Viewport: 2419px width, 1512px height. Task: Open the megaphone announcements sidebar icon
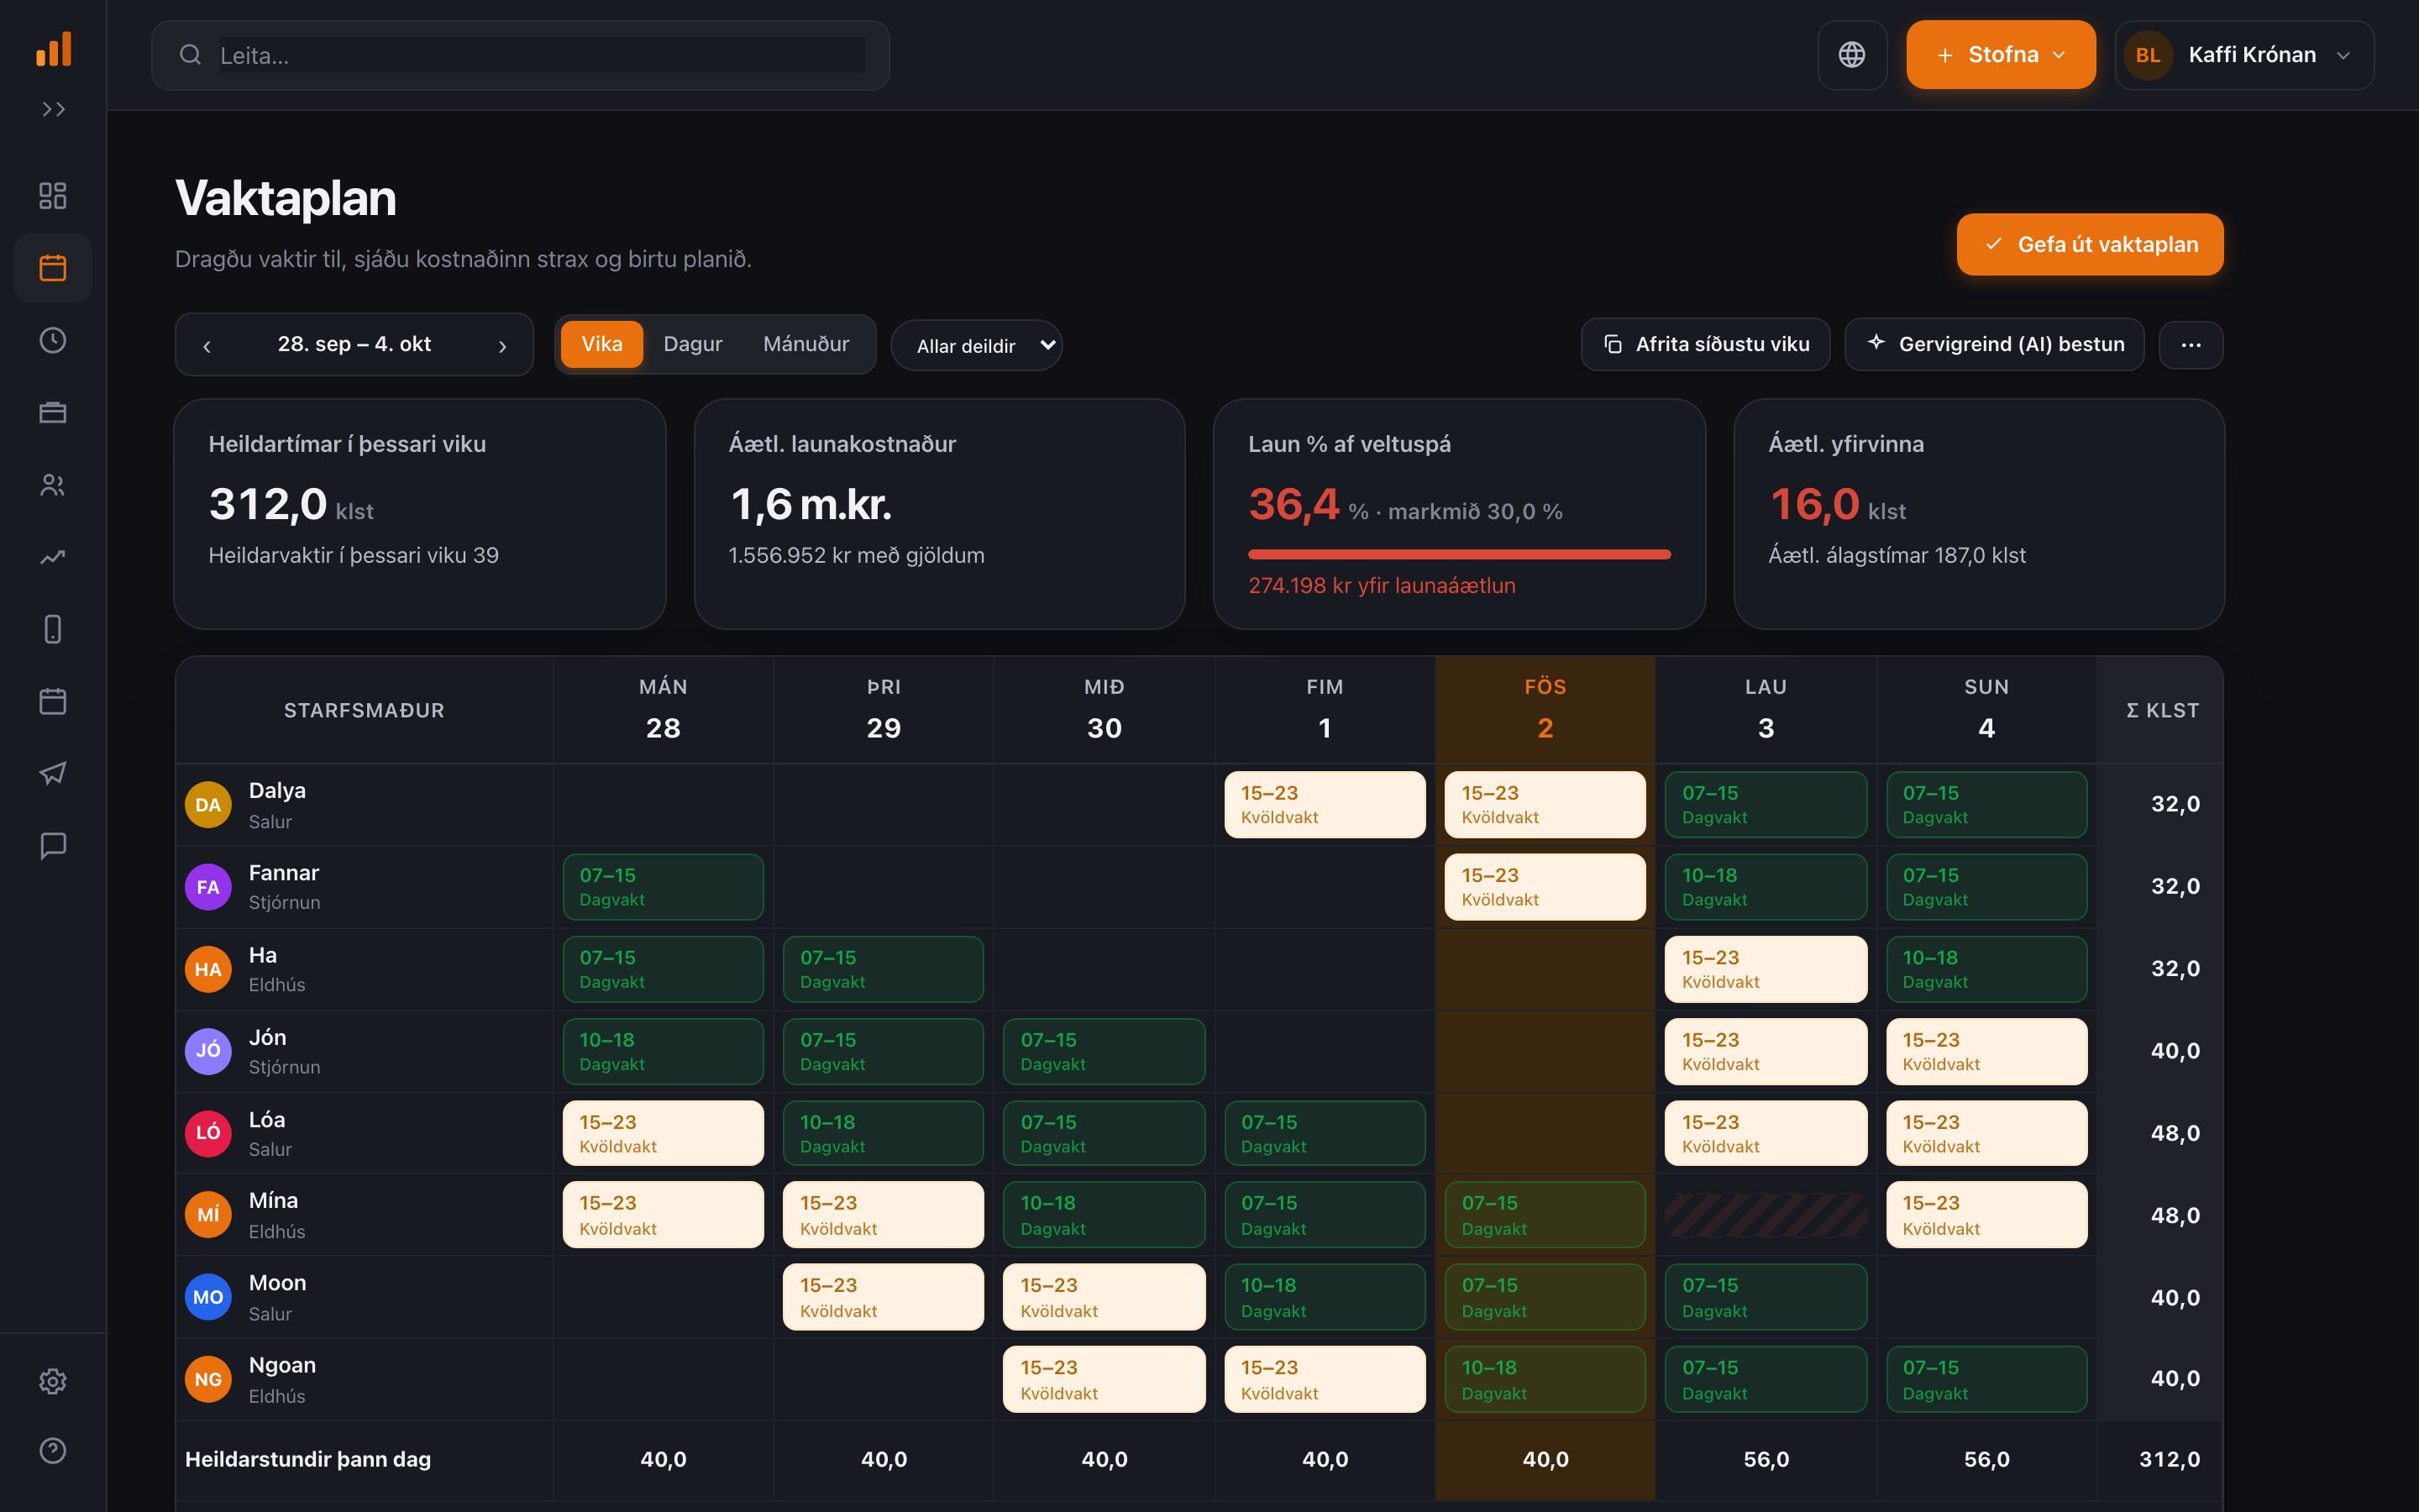(53, 773)
